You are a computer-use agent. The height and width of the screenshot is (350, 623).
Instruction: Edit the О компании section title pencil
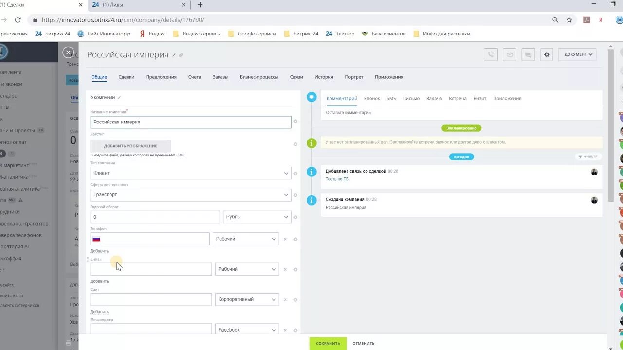pyautogui.click(x=119, y=98)
